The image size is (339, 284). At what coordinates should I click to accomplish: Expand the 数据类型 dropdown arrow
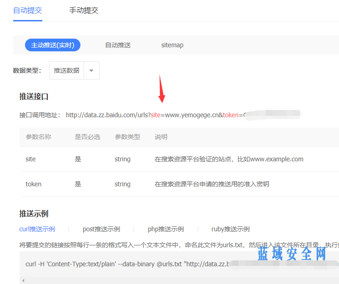pyautogui.click(x=91, y=70)
